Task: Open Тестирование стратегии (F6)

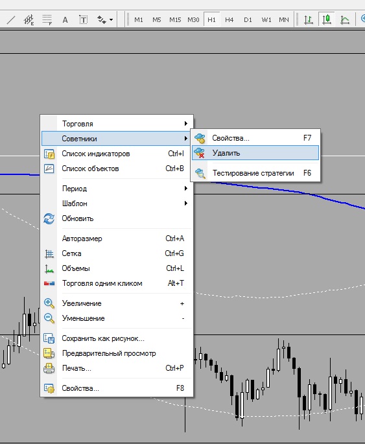Action: pos(255,173)
